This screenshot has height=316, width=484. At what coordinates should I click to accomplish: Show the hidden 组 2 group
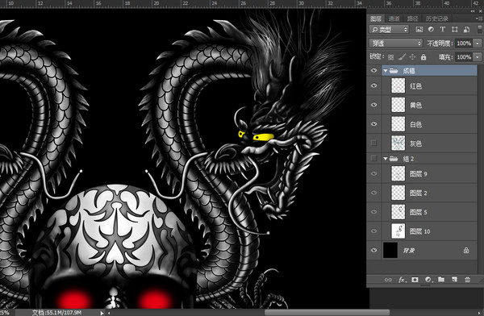point(373,158)
